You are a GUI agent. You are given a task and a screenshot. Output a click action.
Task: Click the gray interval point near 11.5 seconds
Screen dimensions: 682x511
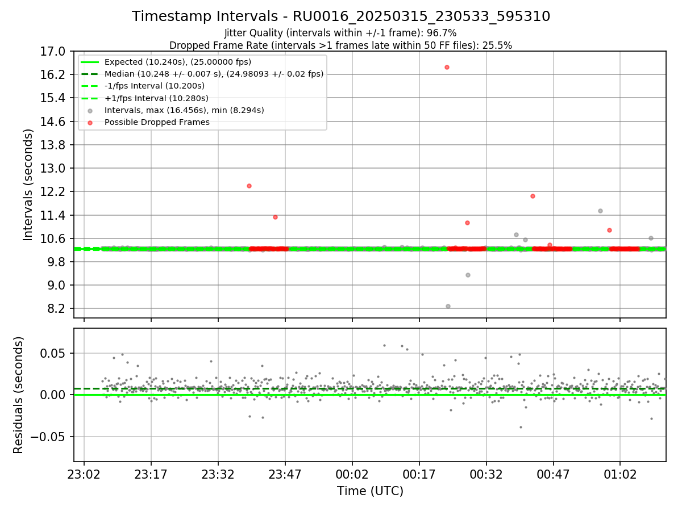[600, 211]
